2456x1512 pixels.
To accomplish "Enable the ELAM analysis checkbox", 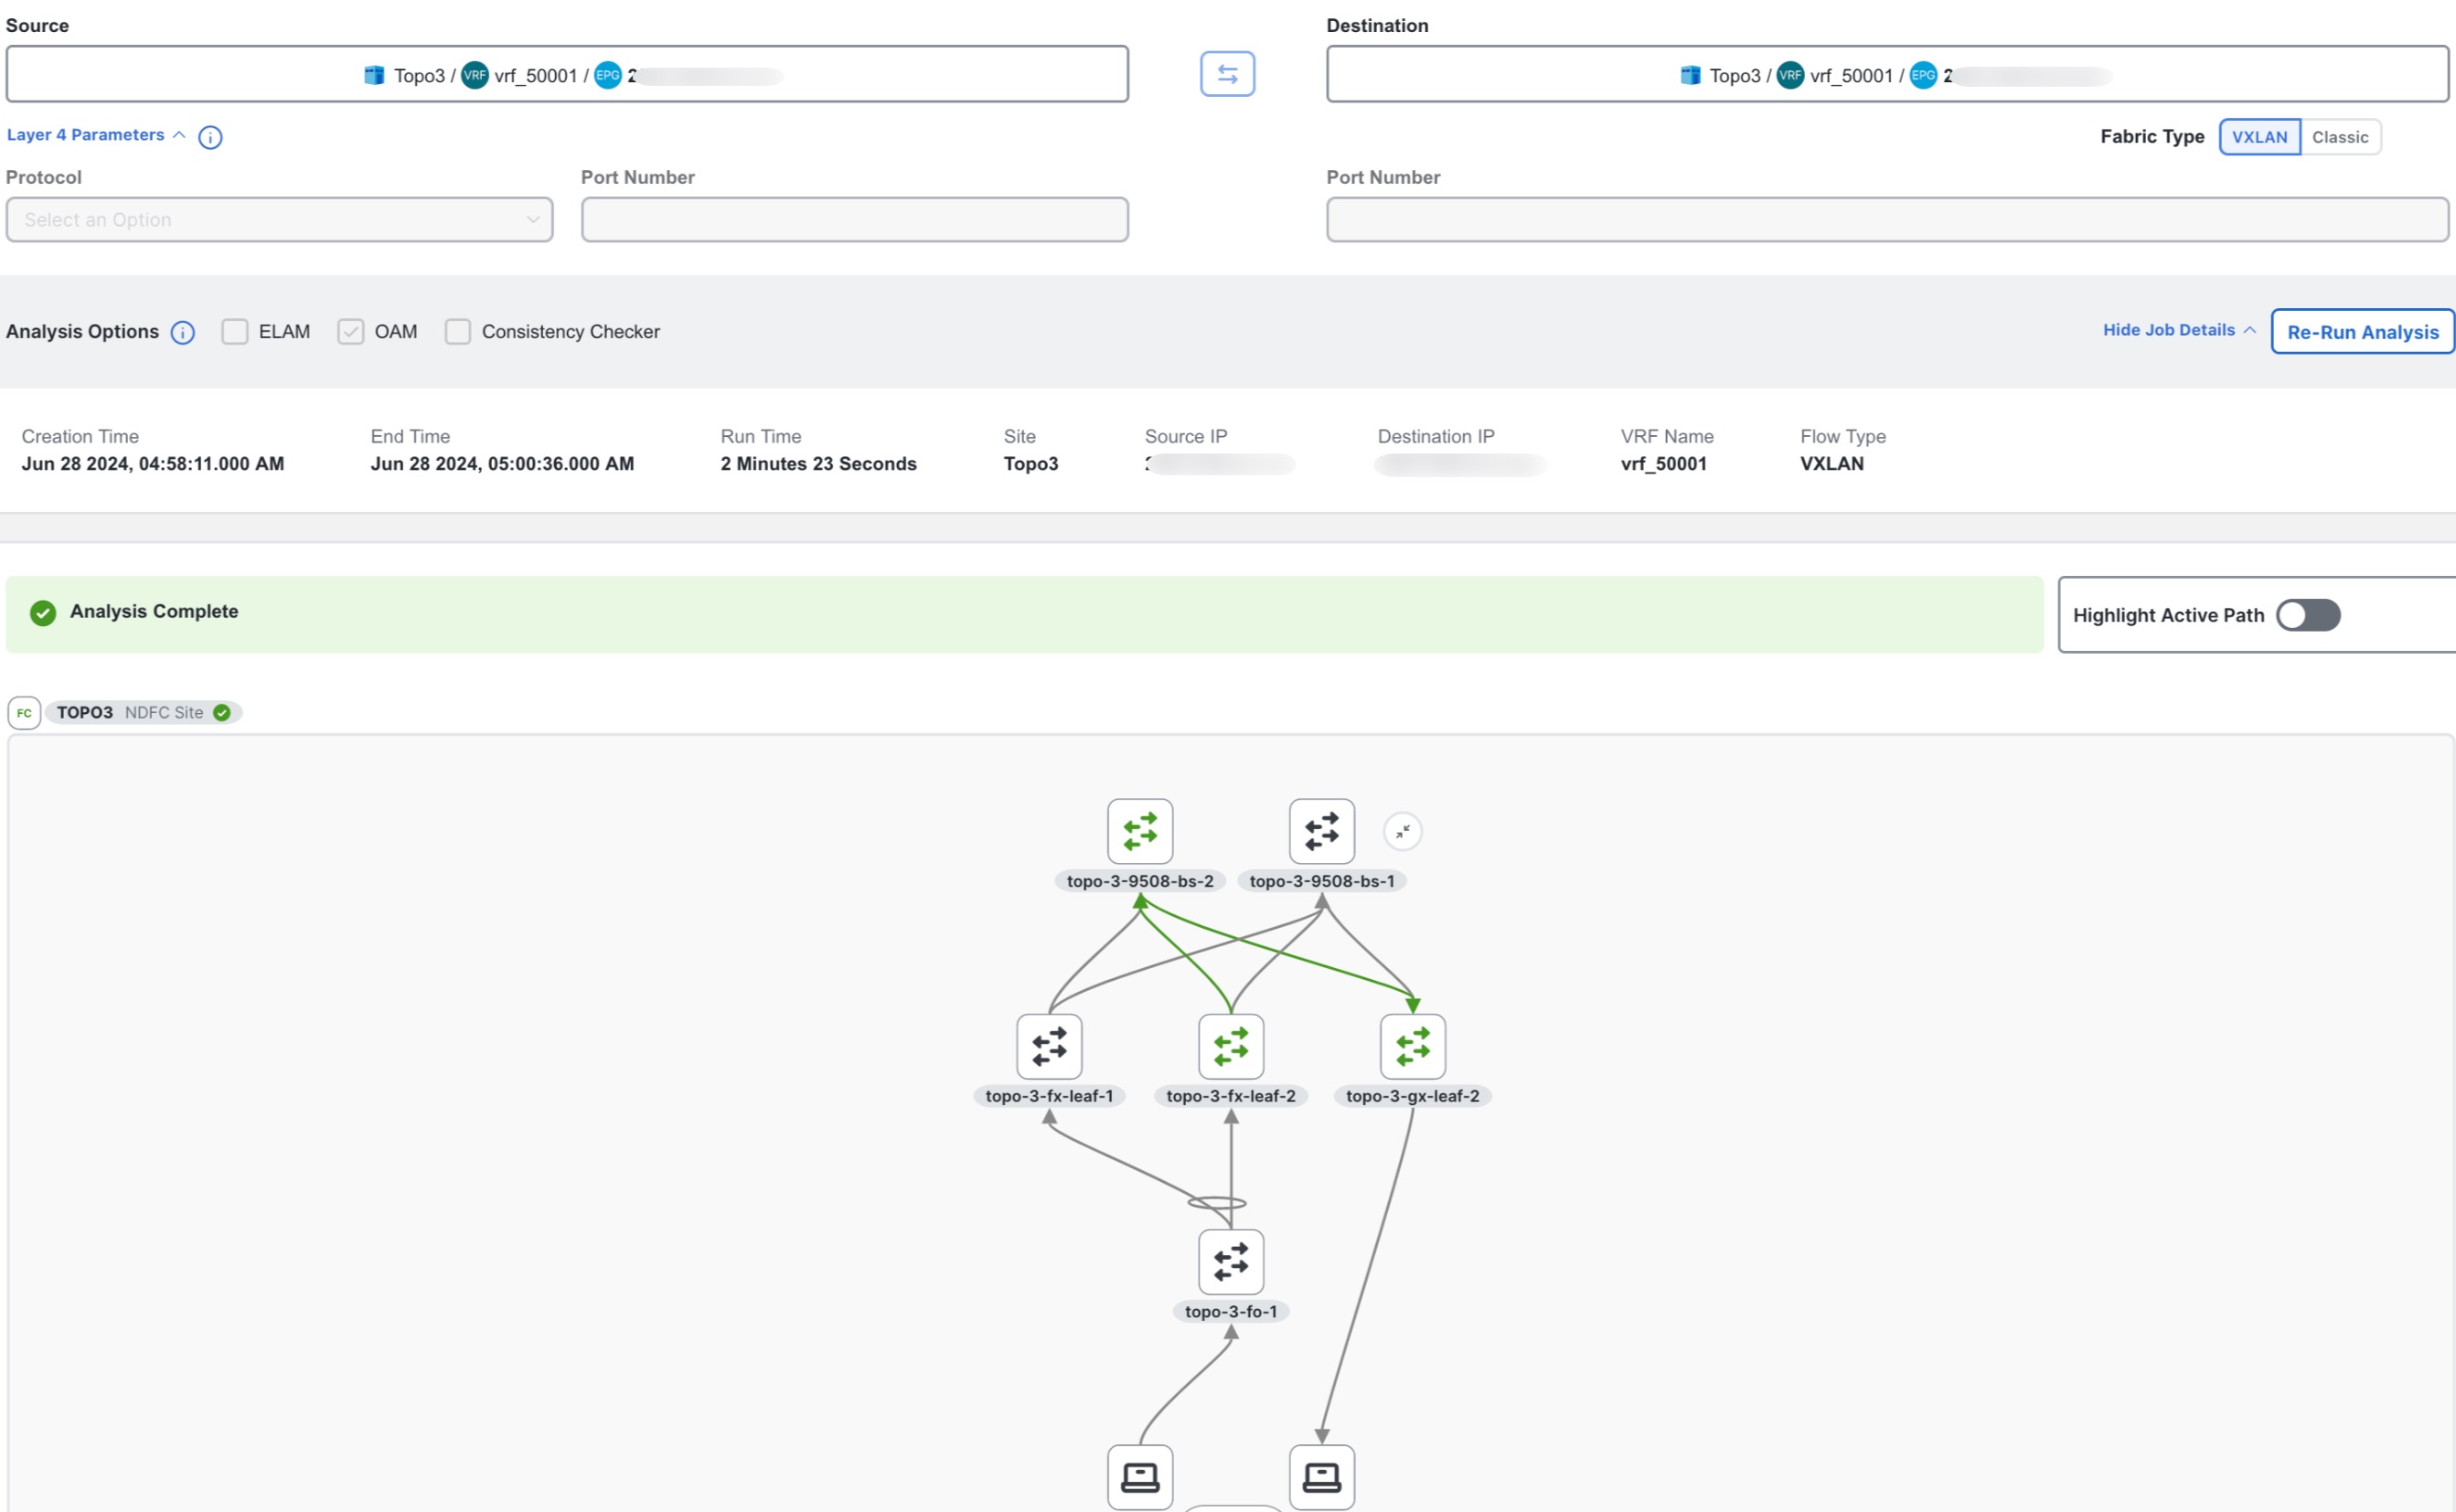I will coord(235,332).
